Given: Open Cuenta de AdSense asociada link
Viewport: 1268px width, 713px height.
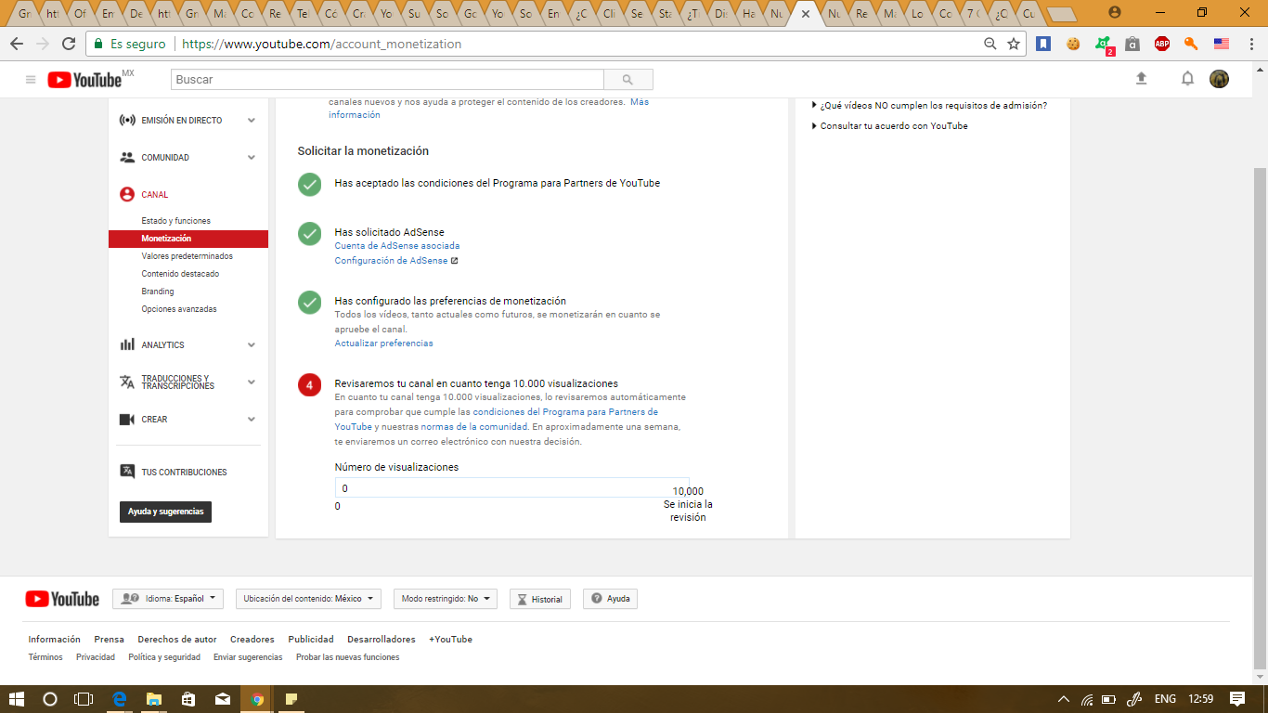Looking at the screenshot, I should (x=397, y=246).
